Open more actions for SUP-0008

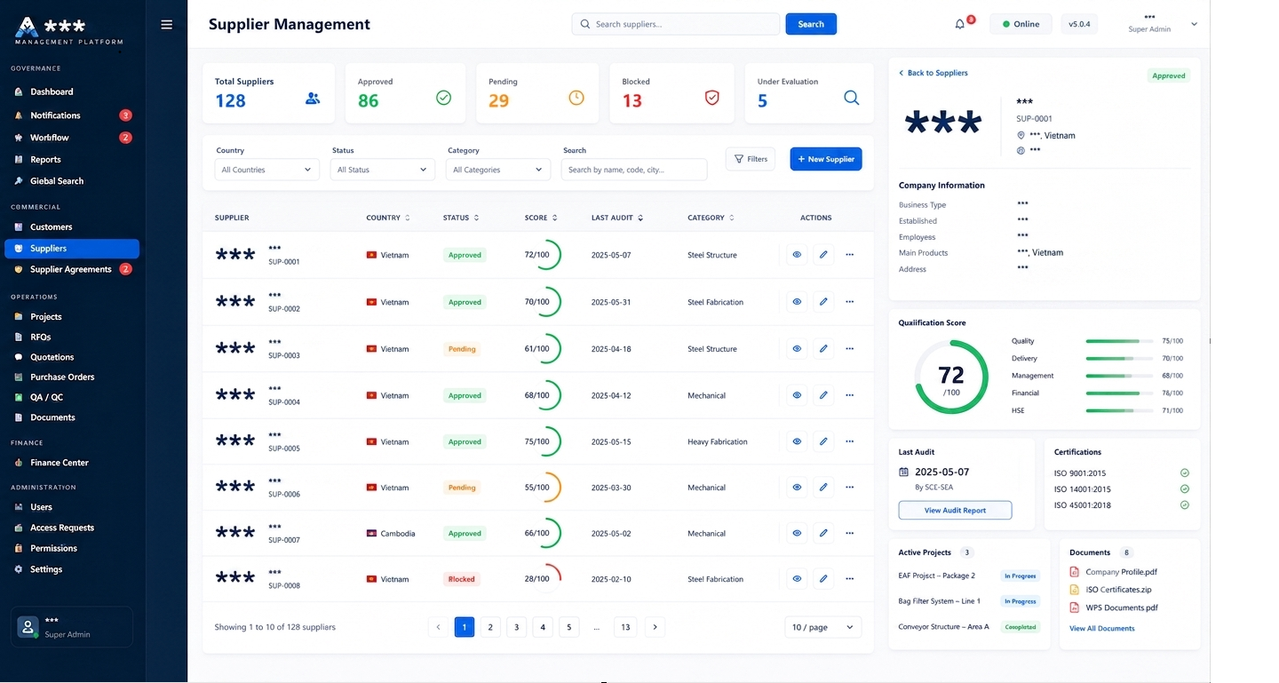pyautogui.click(x=850, y=579)
